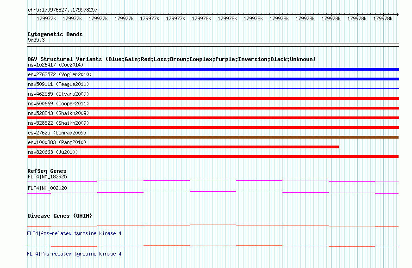The height and width of the screenshot is (268, 412).
Task: Click the DGV Structural Variants track heading
Action: [171, 59]
